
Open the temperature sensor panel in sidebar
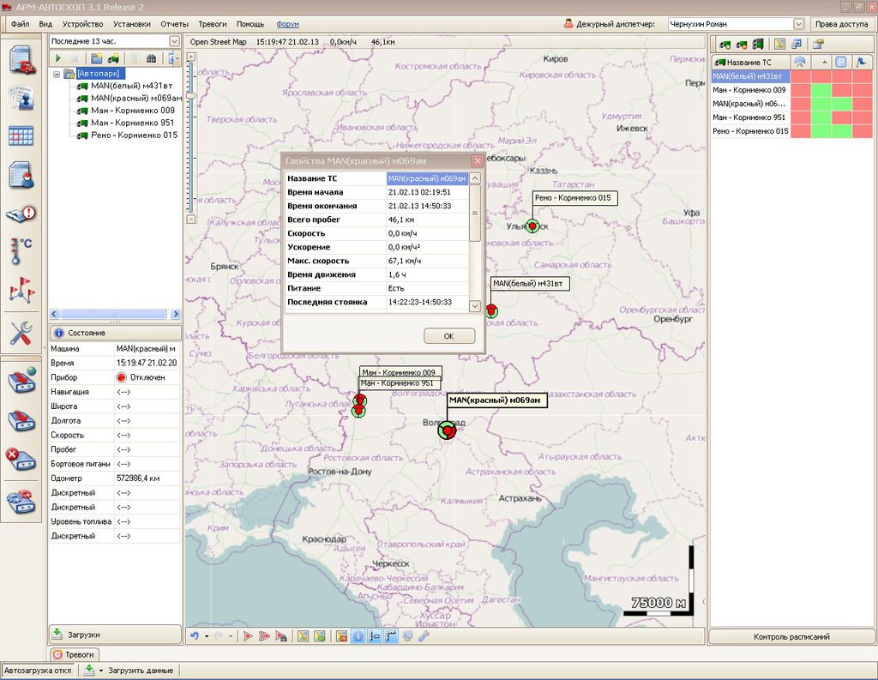pos(21,251)
